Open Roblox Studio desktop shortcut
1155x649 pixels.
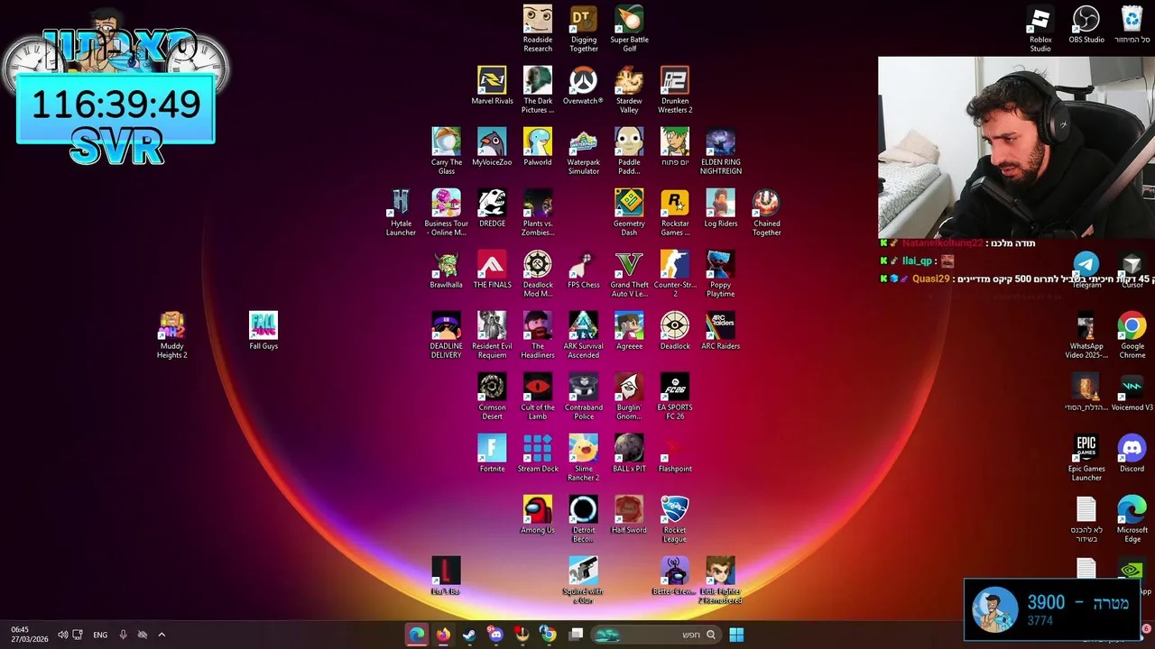[x=1040, y=29]
